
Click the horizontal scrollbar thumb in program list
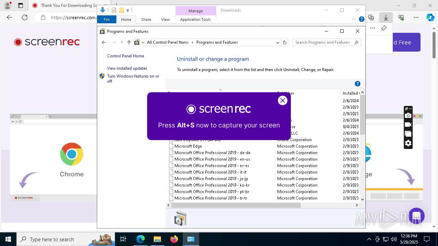(x=236, y=205)
